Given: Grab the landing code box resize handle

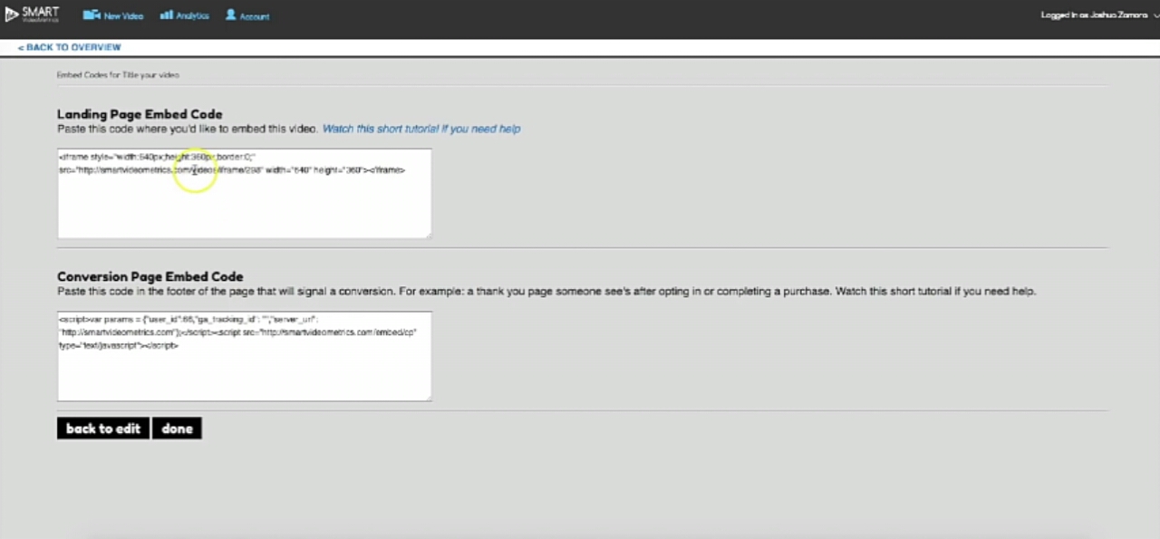Looking at the screenshot, I should point(428,235).
